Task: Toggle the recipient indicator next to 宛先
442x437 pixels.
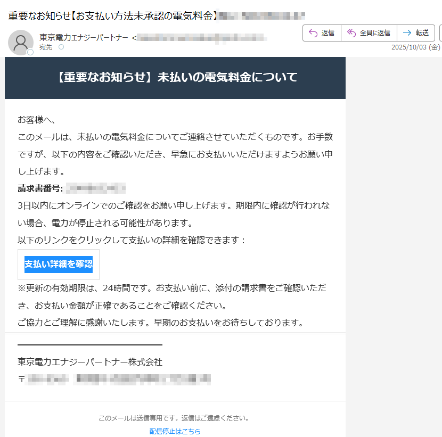Action: click(61, 47)
